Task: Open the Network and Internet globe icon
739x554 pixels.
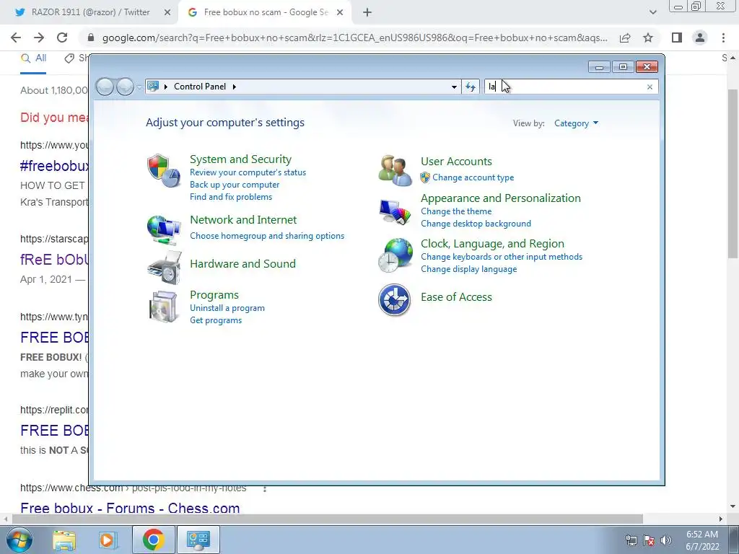Action: (x=164, y=230)
